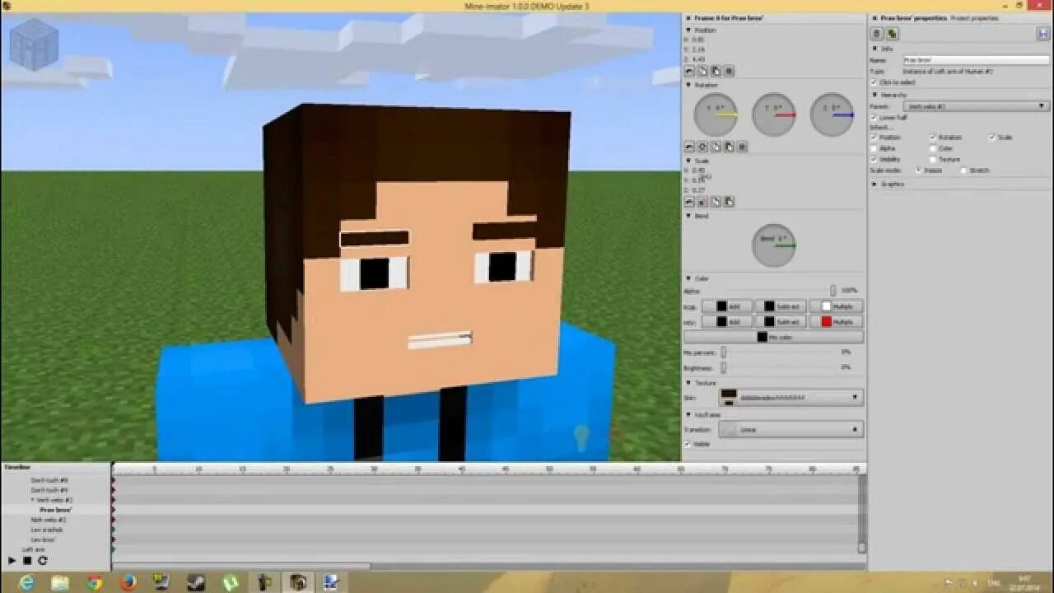Launch Firefox from the taskbar

[128, 582]
